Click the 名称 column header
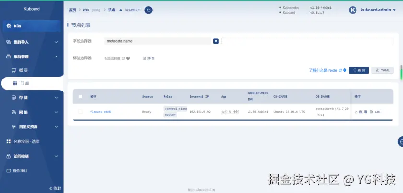 (93, 97)
